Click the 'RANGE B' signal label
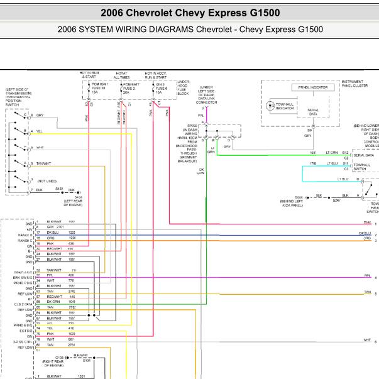The height and width of the screenshot is (379, 379). pos(25,235)
